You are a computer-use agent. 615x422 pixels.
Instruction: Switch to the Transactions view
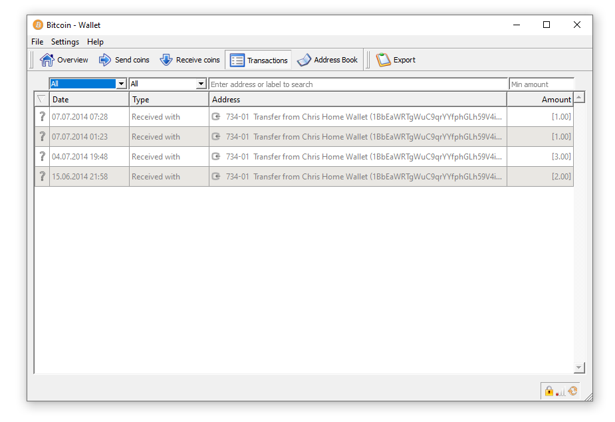tap(259, 60)
